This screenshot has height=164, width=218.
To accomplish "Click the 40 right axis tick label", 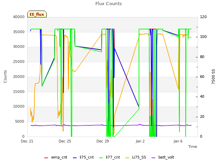I will [202, 96].
